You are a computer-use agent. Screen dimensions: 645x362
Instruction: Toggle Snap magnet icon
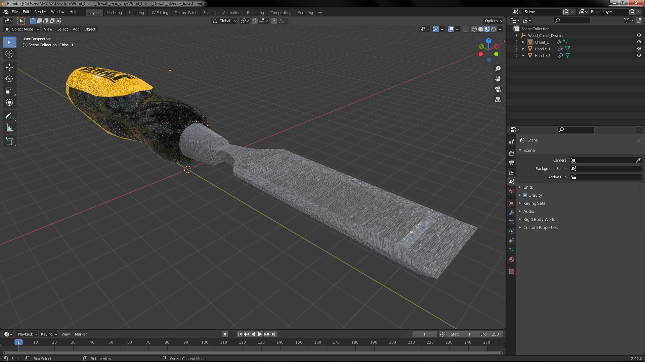click(255, 21)
